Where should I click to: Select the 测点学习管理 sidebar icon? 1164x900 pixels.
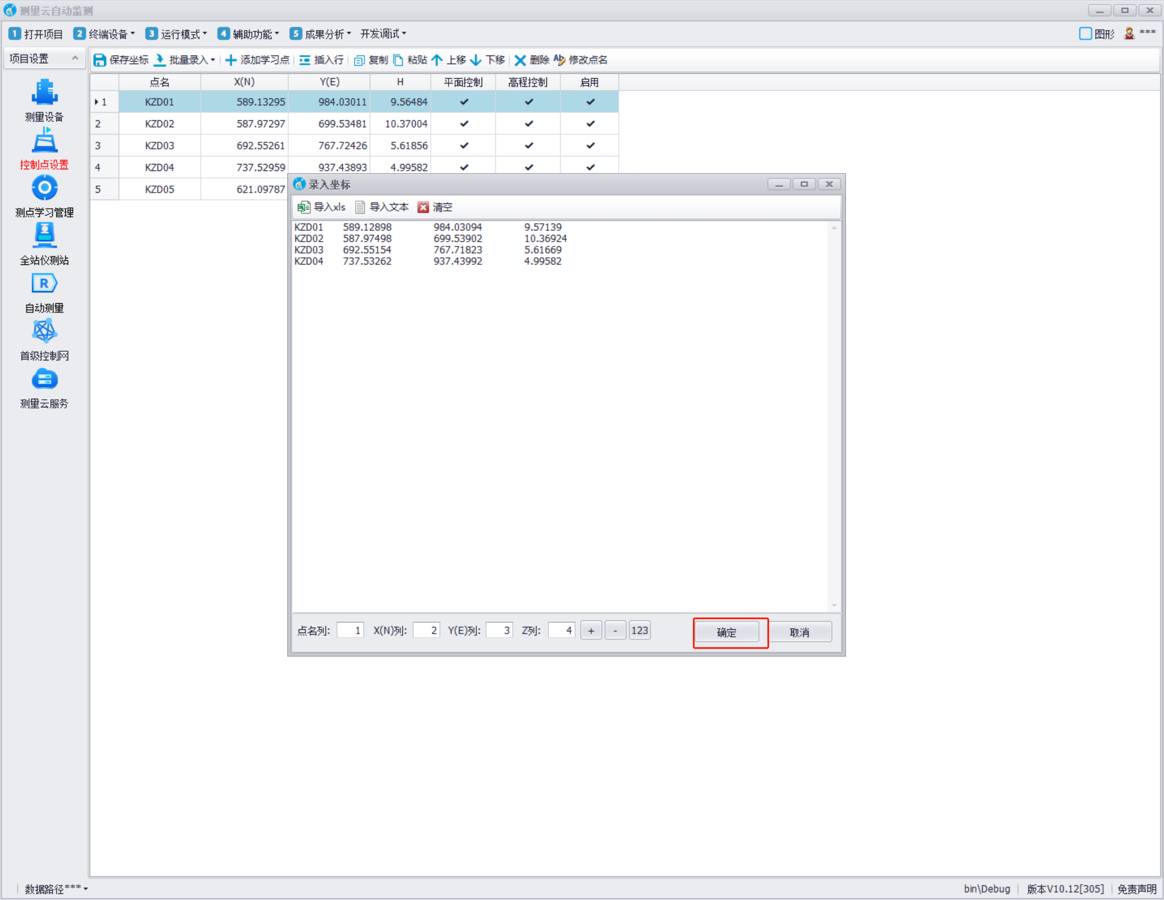click(x=44, y=188)
